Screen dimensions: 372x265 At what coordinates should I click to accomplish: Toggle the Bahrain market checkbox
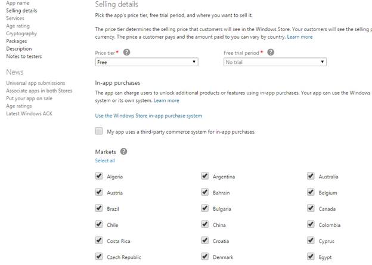point(204,192)
